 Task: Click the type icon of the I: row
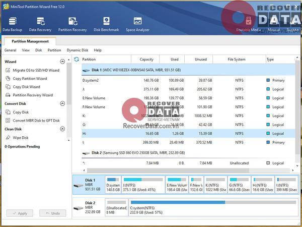coord(268,142)
